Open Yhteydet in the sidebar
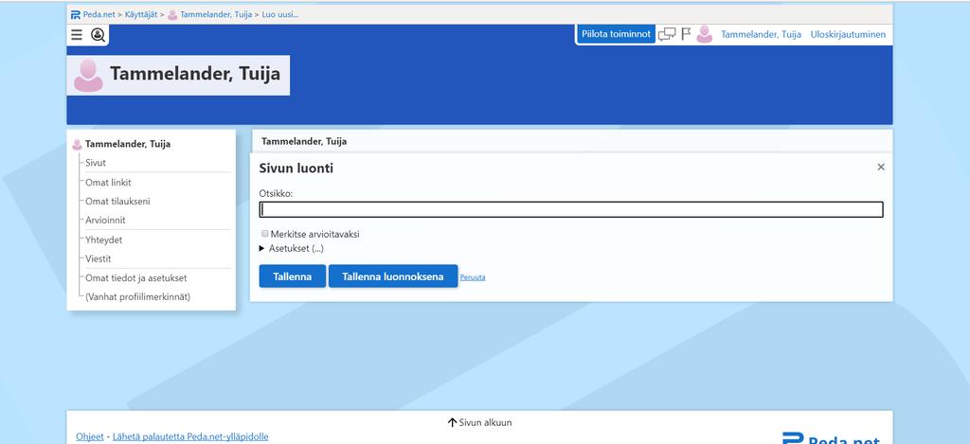This screenshot has height=444, width=970. coord(104,240)
